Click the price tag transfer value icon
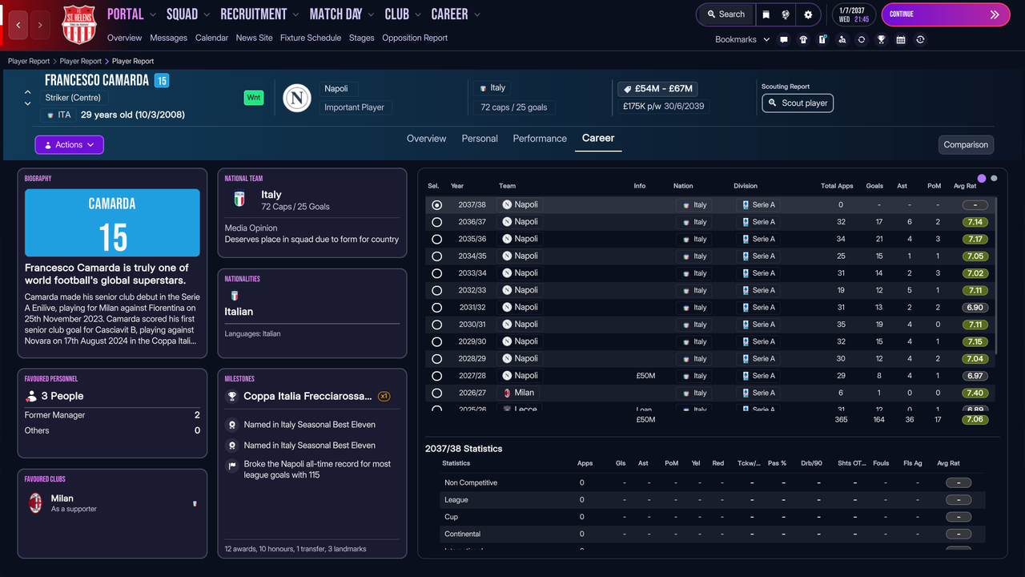 coord(626,89)
